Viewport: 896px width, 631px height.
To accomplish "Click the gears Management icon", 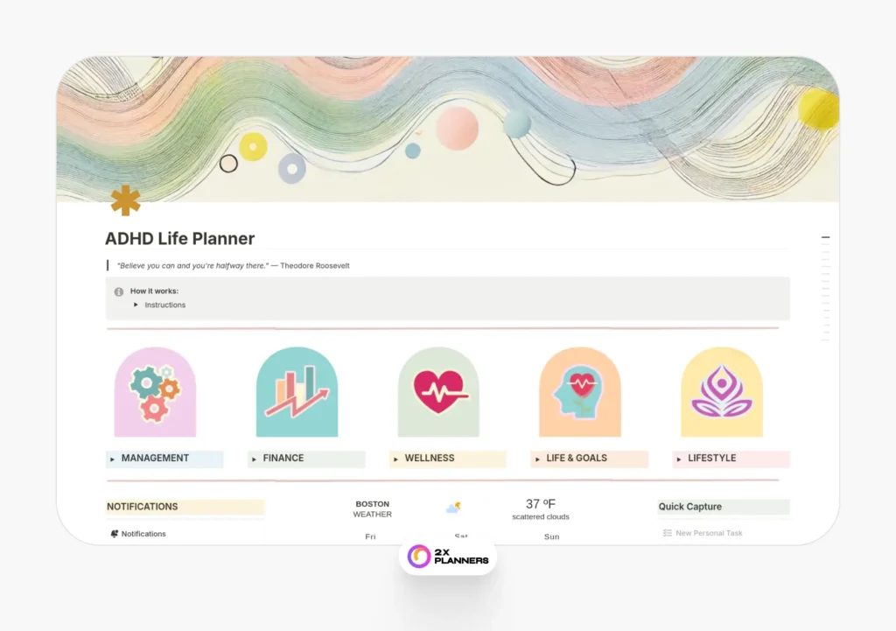I will pyautogui.click(x=155, y=392).
